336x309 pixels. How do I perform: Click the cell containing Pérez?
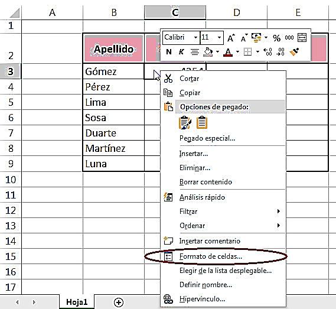click(x=113, y=87)
